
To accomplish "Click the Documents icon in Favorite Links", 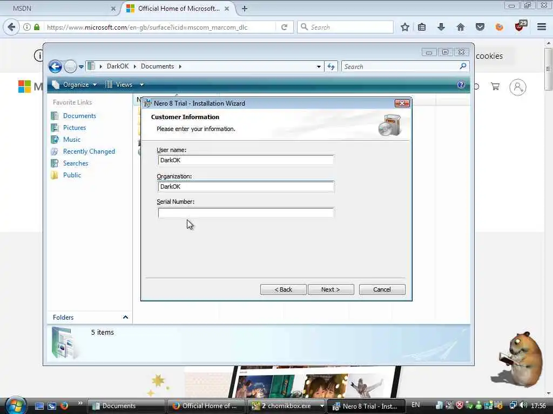I will pos(55,116).
